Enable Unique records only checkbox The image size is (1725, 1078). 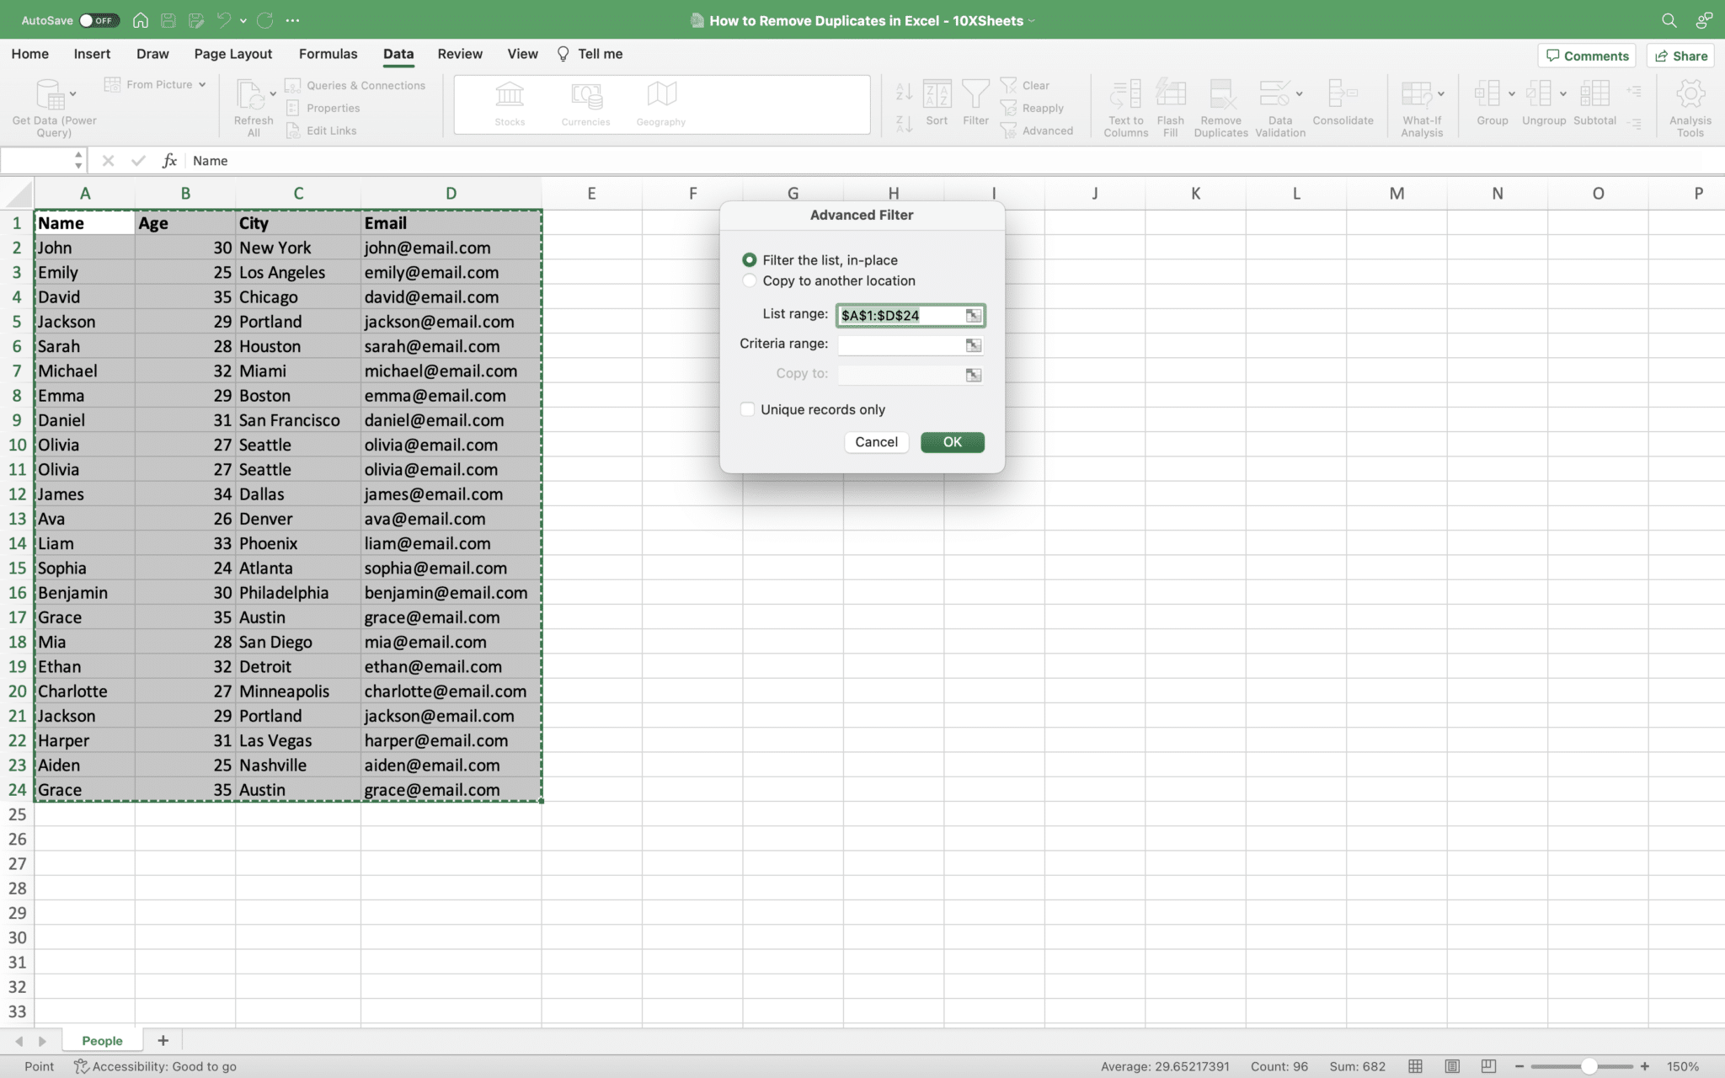click(x=748, y=409)
